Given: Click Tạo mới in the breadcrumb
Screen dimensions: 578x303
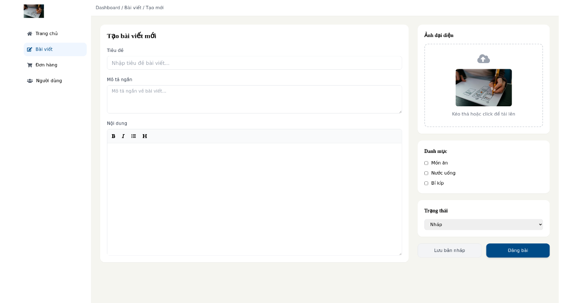Looking at the screenshot, I should [155, 8].
